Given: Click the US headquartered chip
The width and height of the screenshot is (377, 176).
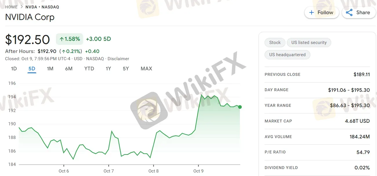Looking at the screenshot, I should coord(287,55).
